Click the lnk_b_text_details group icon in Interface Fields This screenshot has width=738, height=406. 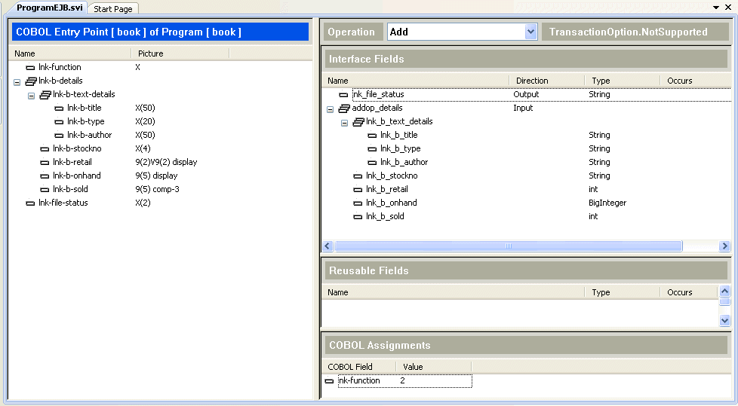pyautogui.click(x=358, y=122)
